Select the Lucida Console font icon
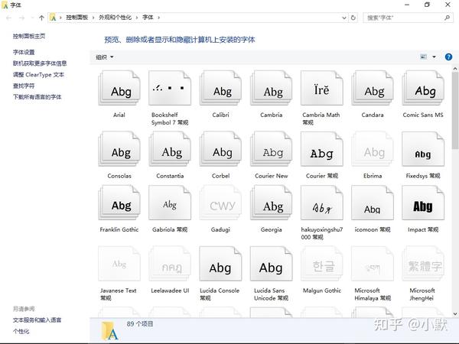 click(220, 264)
